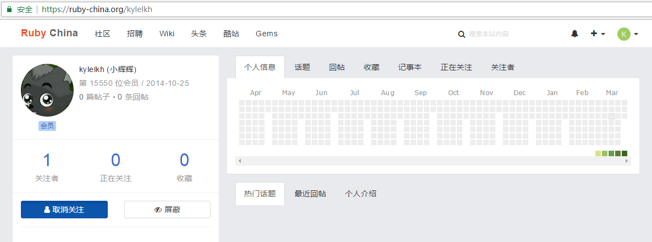Open the 0 收藏 favorites count
Screen dimensions: 652x242
click(x=184, y=168)
